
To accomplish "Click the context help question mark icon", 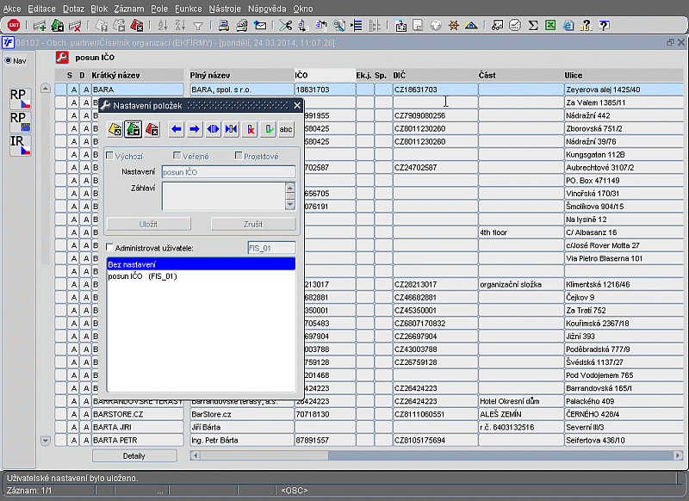I will (605, 26).
